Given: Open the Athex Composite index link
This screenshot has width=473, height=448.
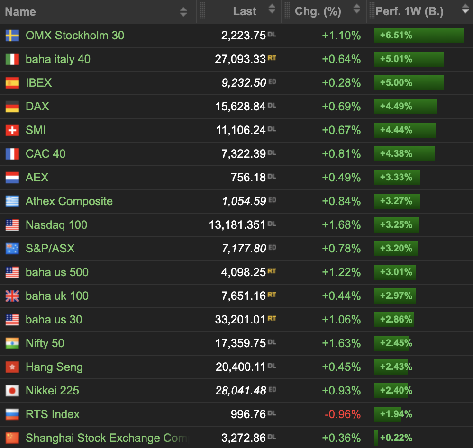Looking at the screenshot, I should [69, 201].
